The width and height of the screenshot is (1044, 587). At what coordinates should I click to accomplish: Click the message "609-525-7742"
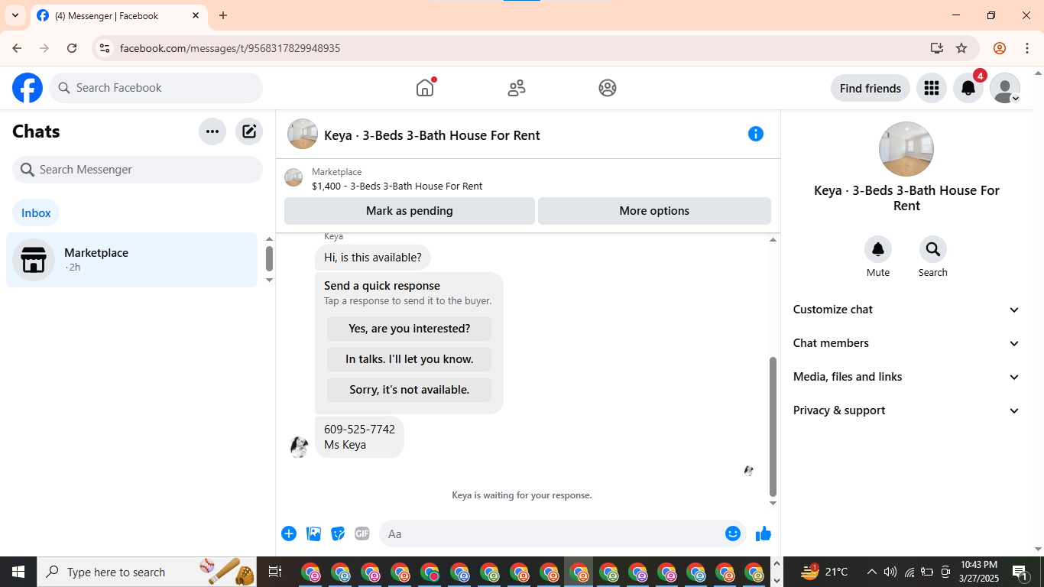359,430
